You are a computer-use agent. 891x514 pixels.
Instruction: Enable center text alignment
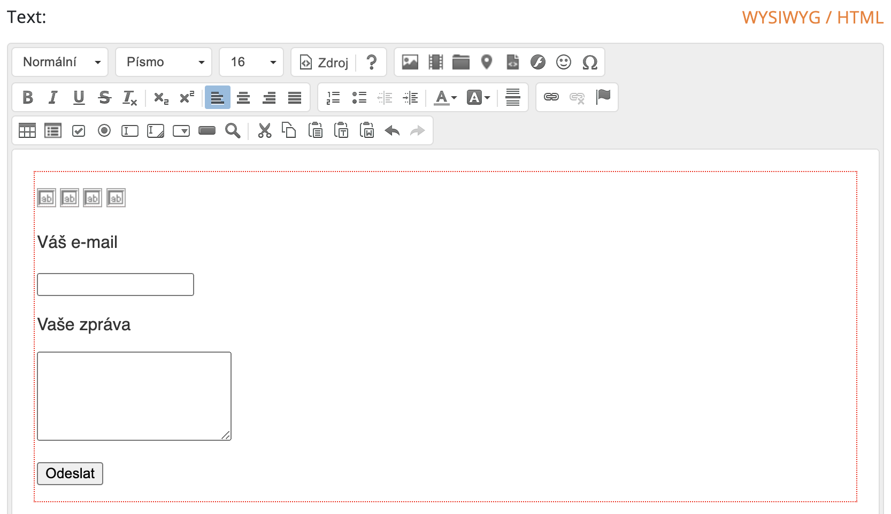pos(243,97)
